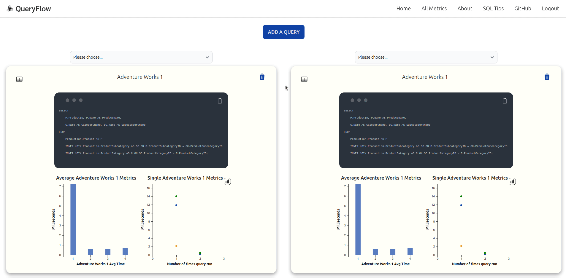Open table view on left Adventure Works card
Viewport: 566px width, 278px height.
click(19, 79)
